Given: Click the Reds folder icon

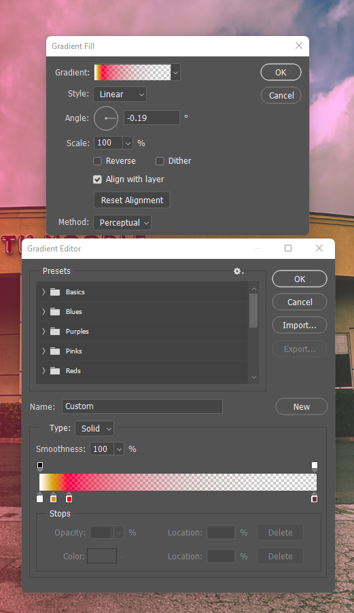Looking at the screenshot, I should coord(55,370).
